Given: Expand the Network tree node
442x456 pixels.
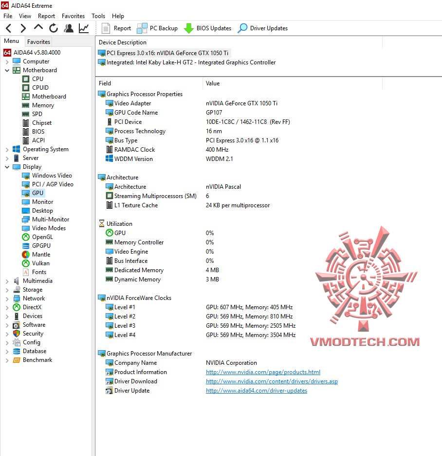Looking at the screenshot, I should click(x=7, y=298).
